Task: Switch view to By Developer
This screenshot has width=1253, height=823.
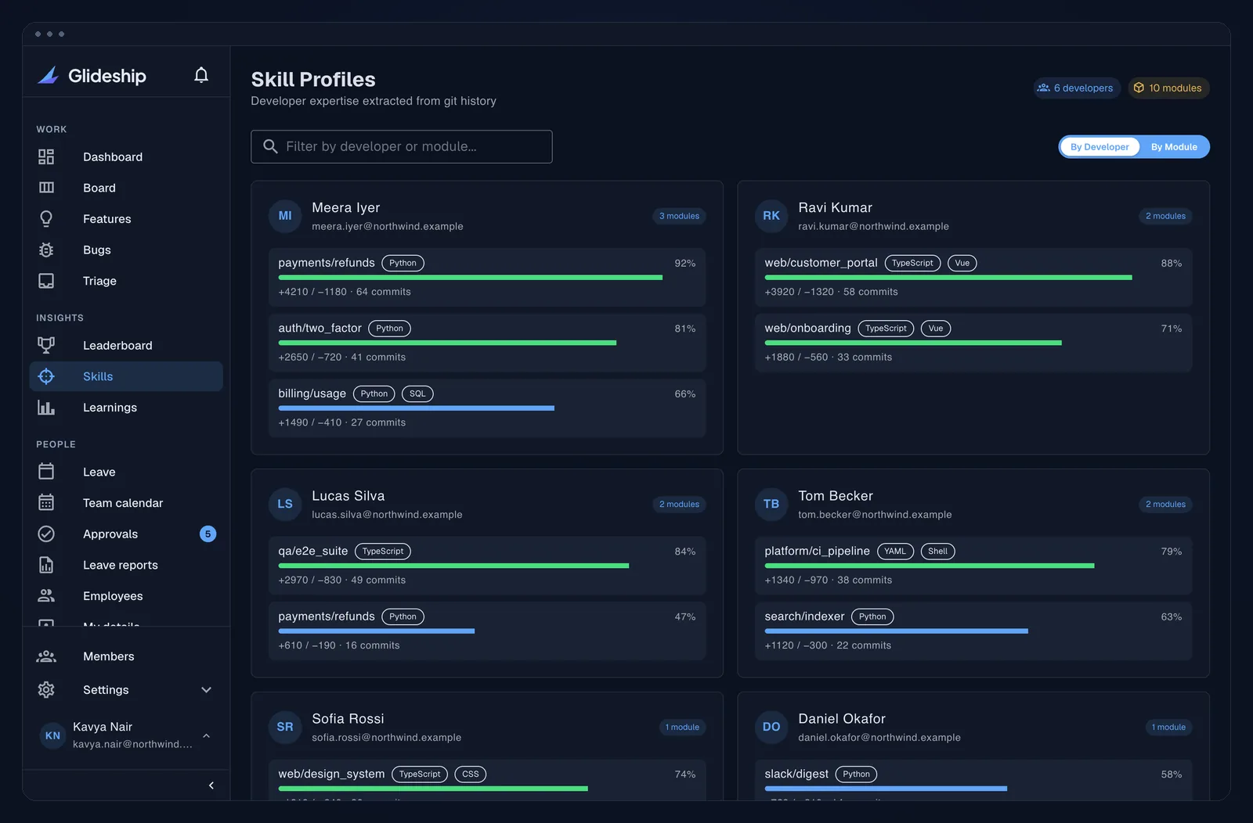Action: (1100, 147)
